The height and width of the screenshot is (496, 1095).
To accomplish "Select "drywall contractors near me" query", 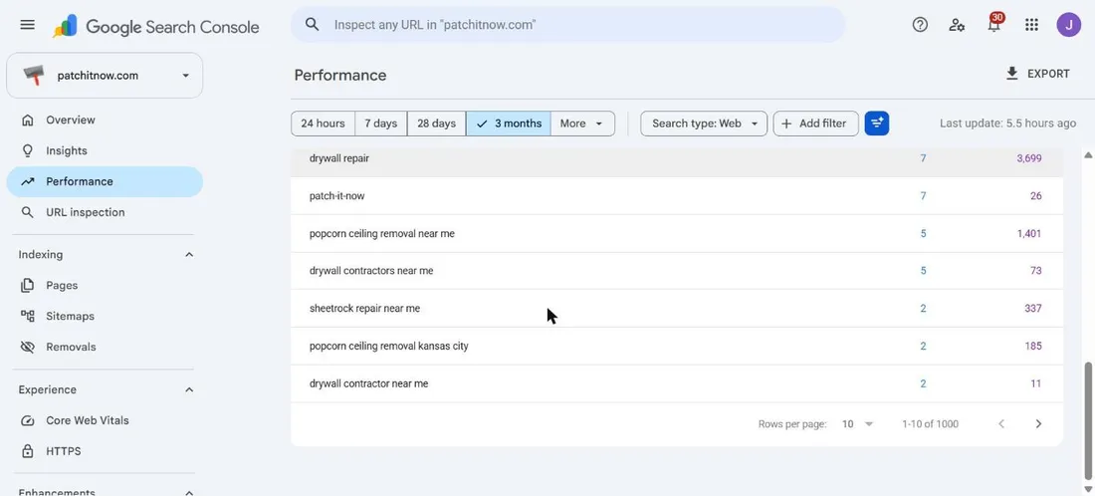I will pos(677,271).
